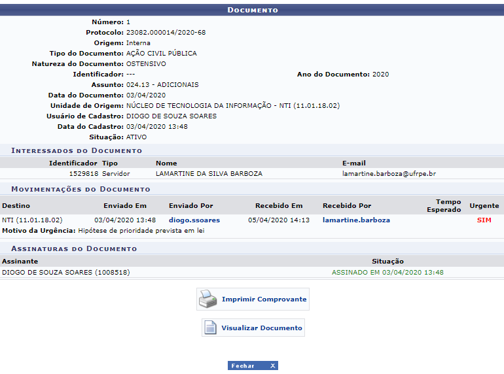Click the Situação column header in signatures
504x374 pixels.
point(387,262)
